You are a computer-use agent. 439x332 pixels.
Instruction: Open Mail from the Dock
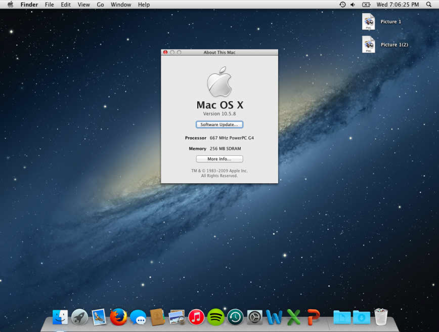point(99,317)
